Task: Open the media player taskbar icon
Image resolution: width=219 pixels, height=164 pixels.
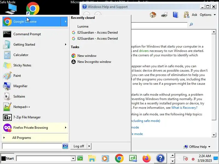Action: click(x=105, y=159)
